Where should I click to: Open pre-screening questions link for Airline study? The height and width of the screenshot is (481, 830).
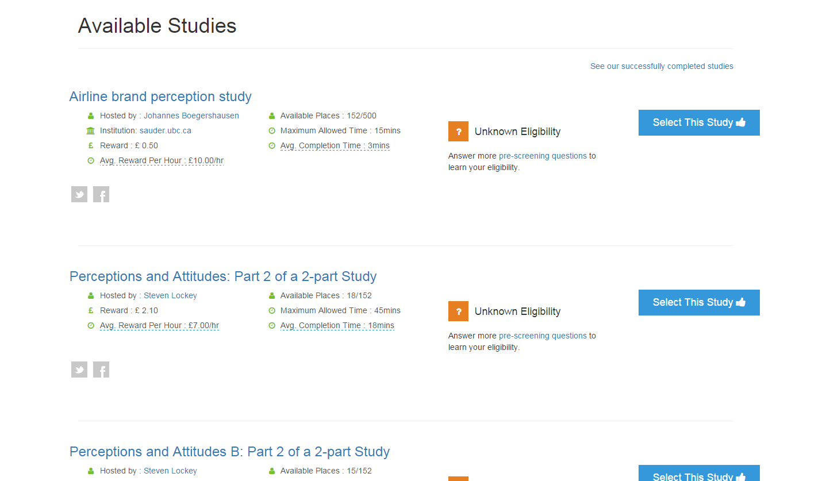coord(543,156)
